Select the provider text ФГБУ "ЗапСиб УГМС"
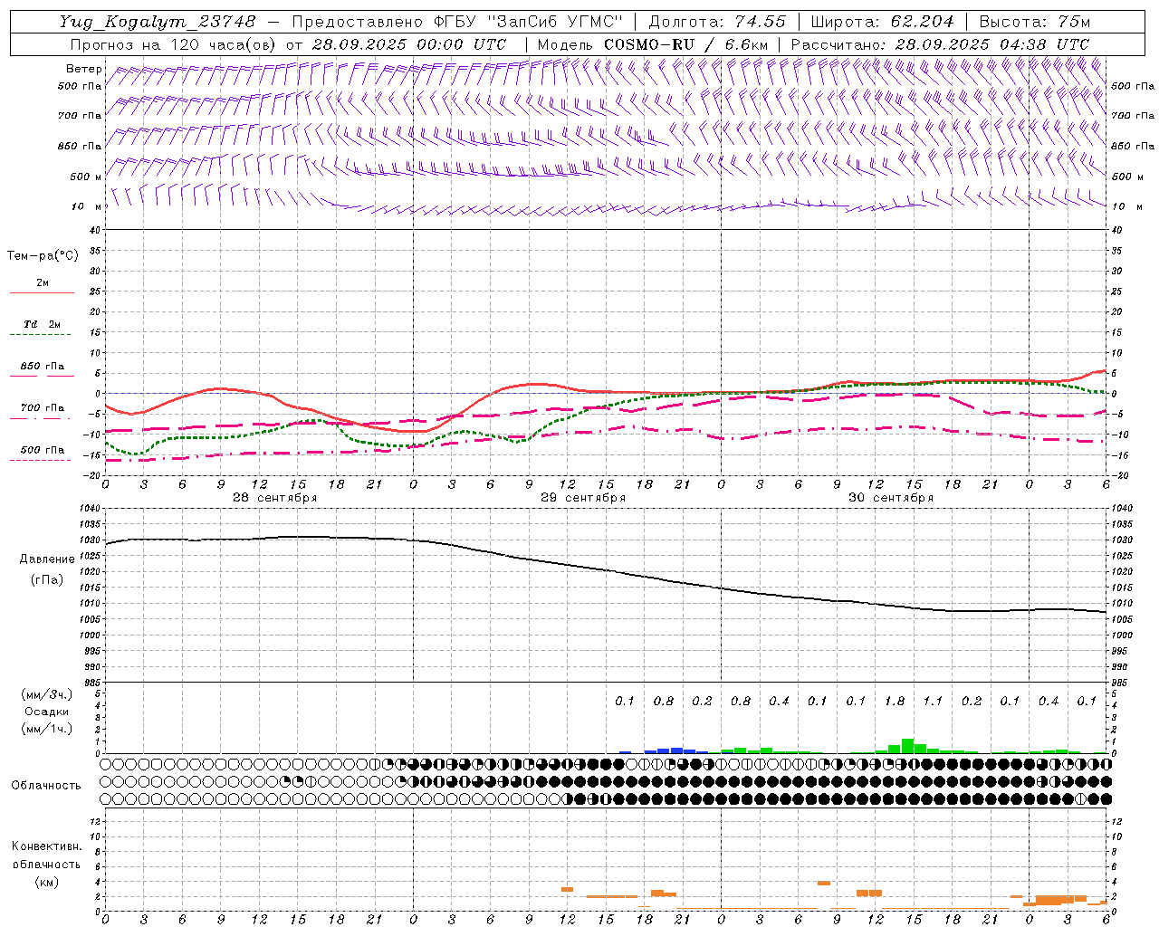 (x=529, y=22)
